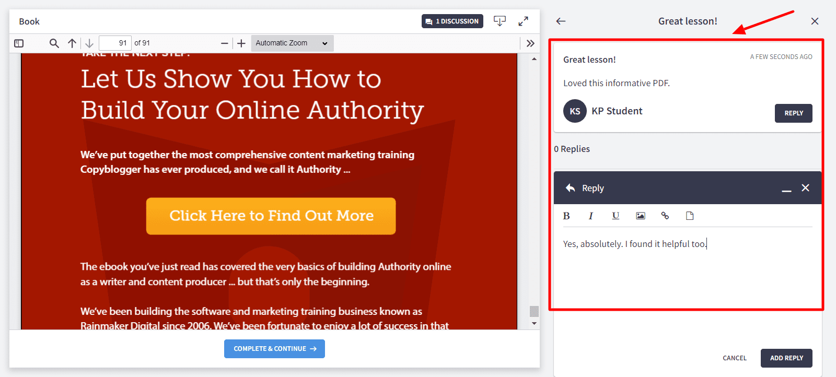Toggle underline formatting in reply editor
Viewport: 836px width, 377px height.
(x=616, y=216)
